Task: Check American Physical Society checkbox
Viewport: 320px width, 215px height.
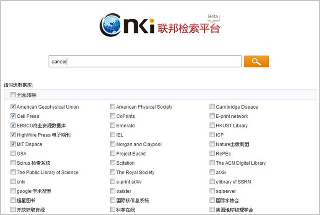Action: tap(112, 106)
